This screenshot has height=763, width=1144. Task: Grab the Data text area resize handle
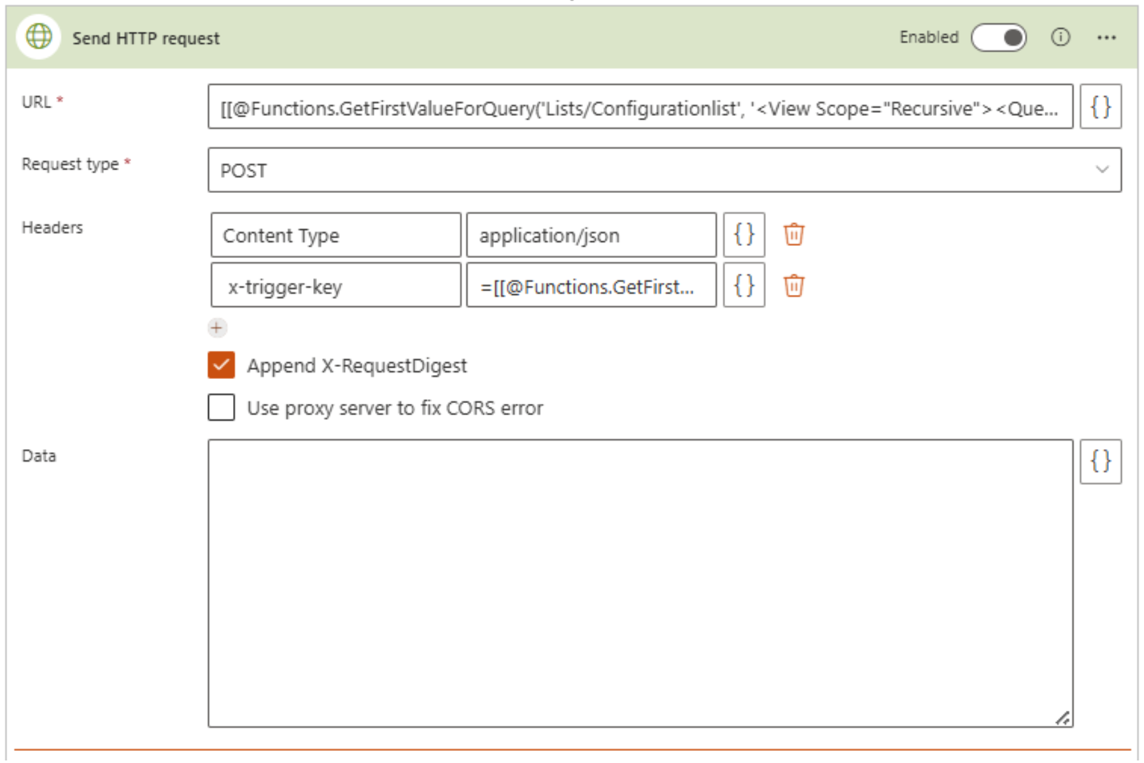1063,718
